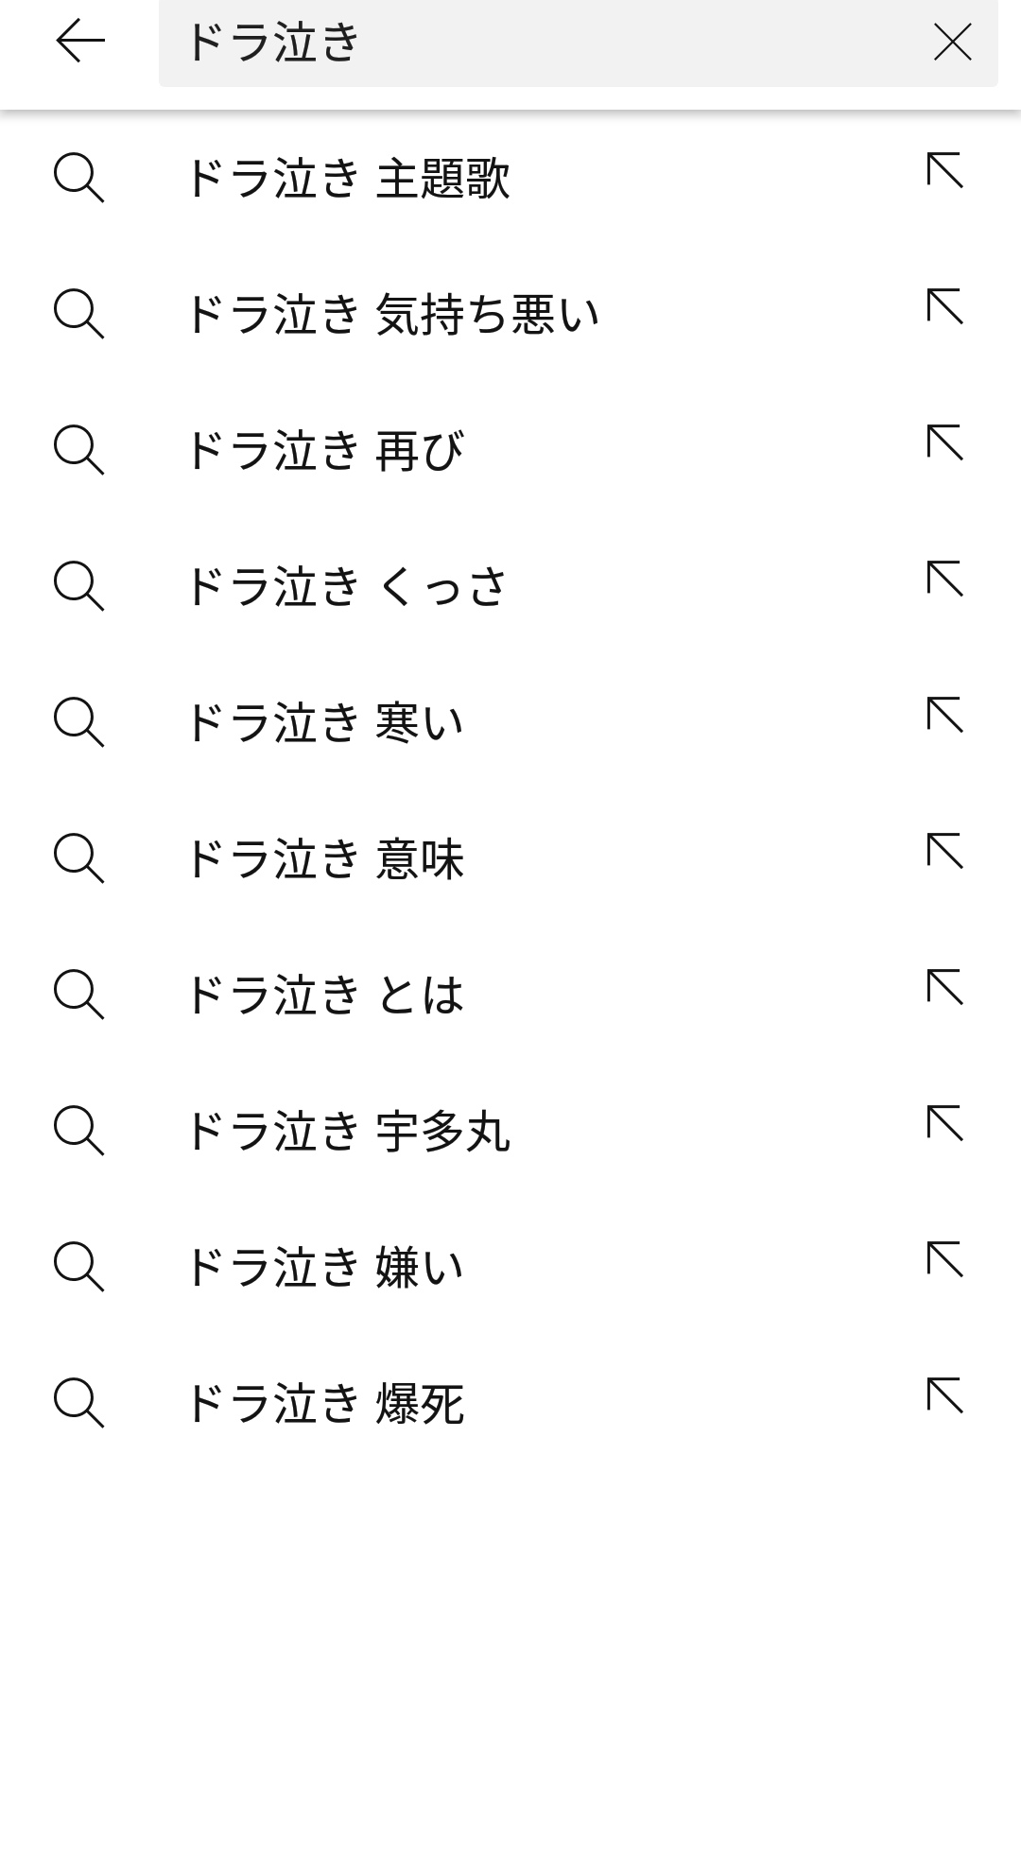Choose the suggestion ドラ泣き 再び
This screenshot has width=1021, height=1870.
(510, 450)
